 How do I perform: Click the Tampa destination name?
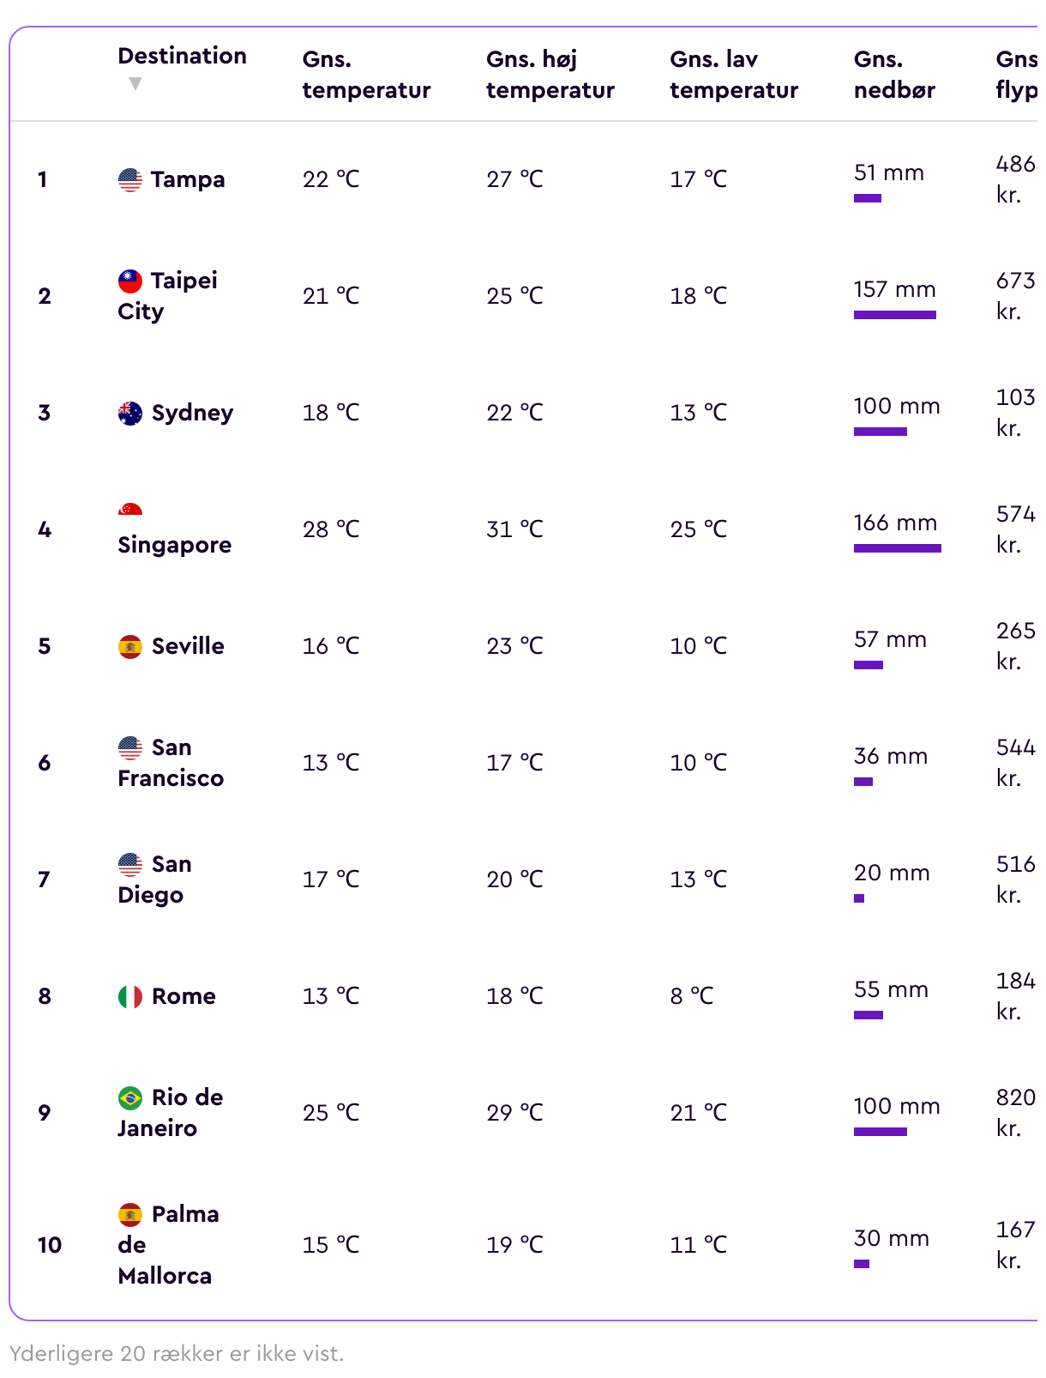point(188,179)
